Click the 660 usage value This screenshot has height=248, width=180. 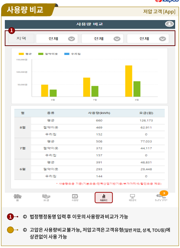(99, 121)
